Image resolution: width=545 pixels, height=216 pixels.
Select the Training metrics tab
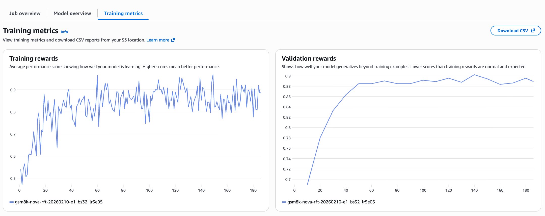pyautogui.click(x=123, y=14)
